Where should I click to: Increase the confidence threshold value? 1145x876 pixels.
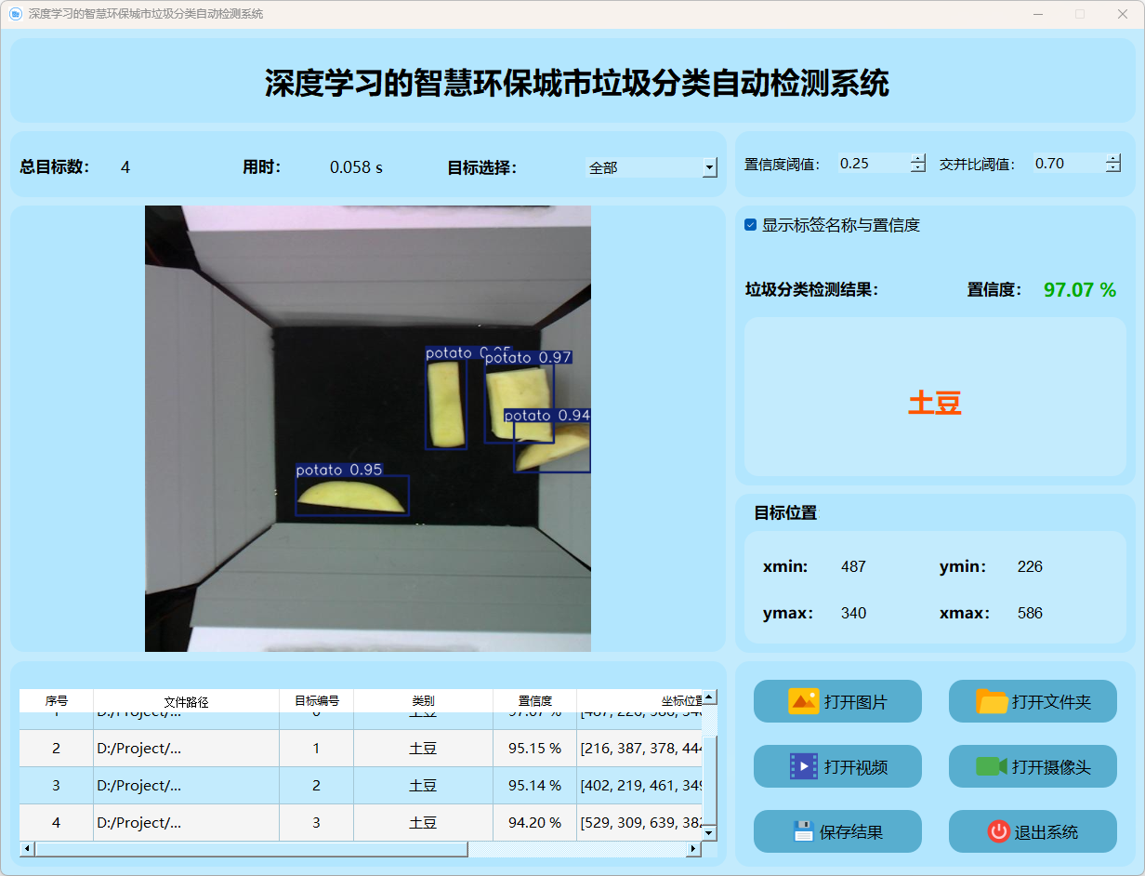[x=918, y=158]
